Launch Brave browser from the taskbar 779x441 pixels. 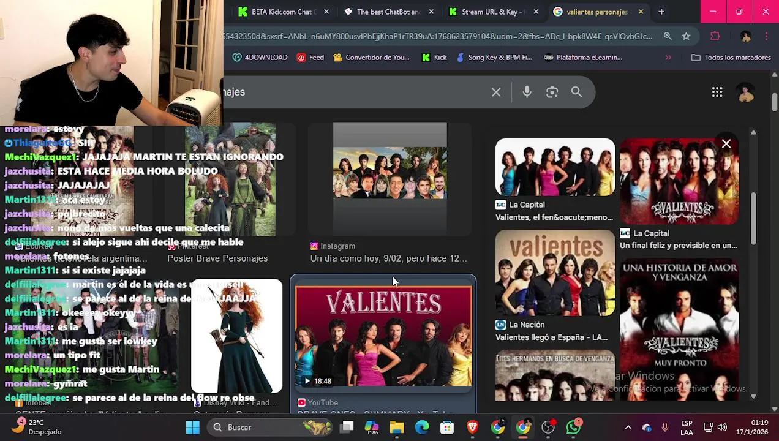(x=472, y=428)
